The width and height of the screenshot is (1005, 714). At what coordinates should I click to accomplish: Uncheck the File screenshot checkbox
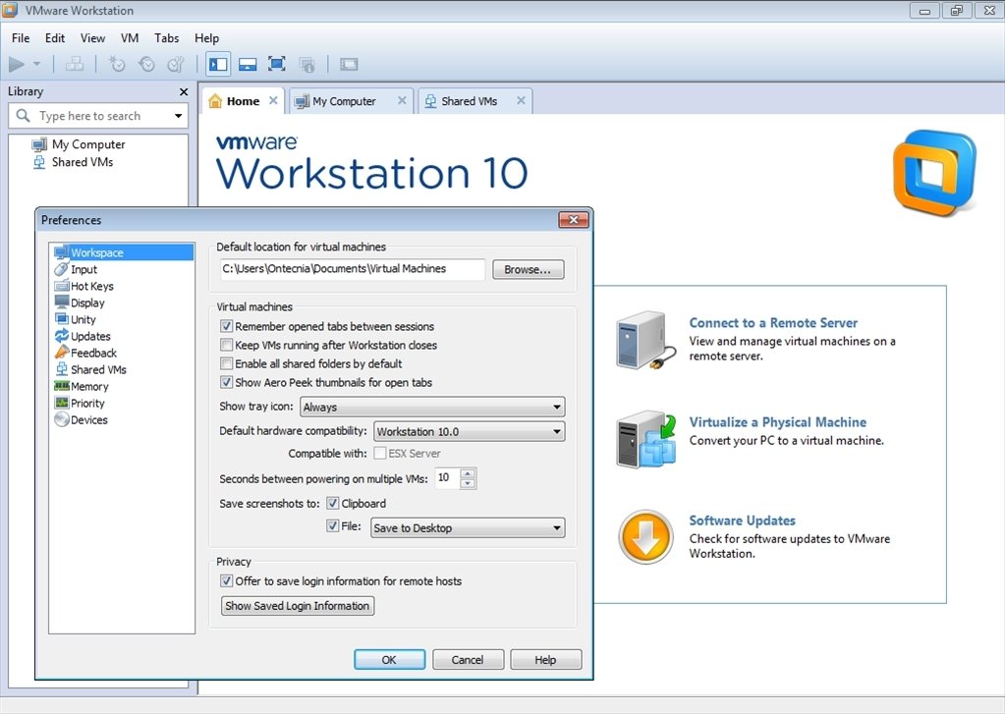click(333, 526)
